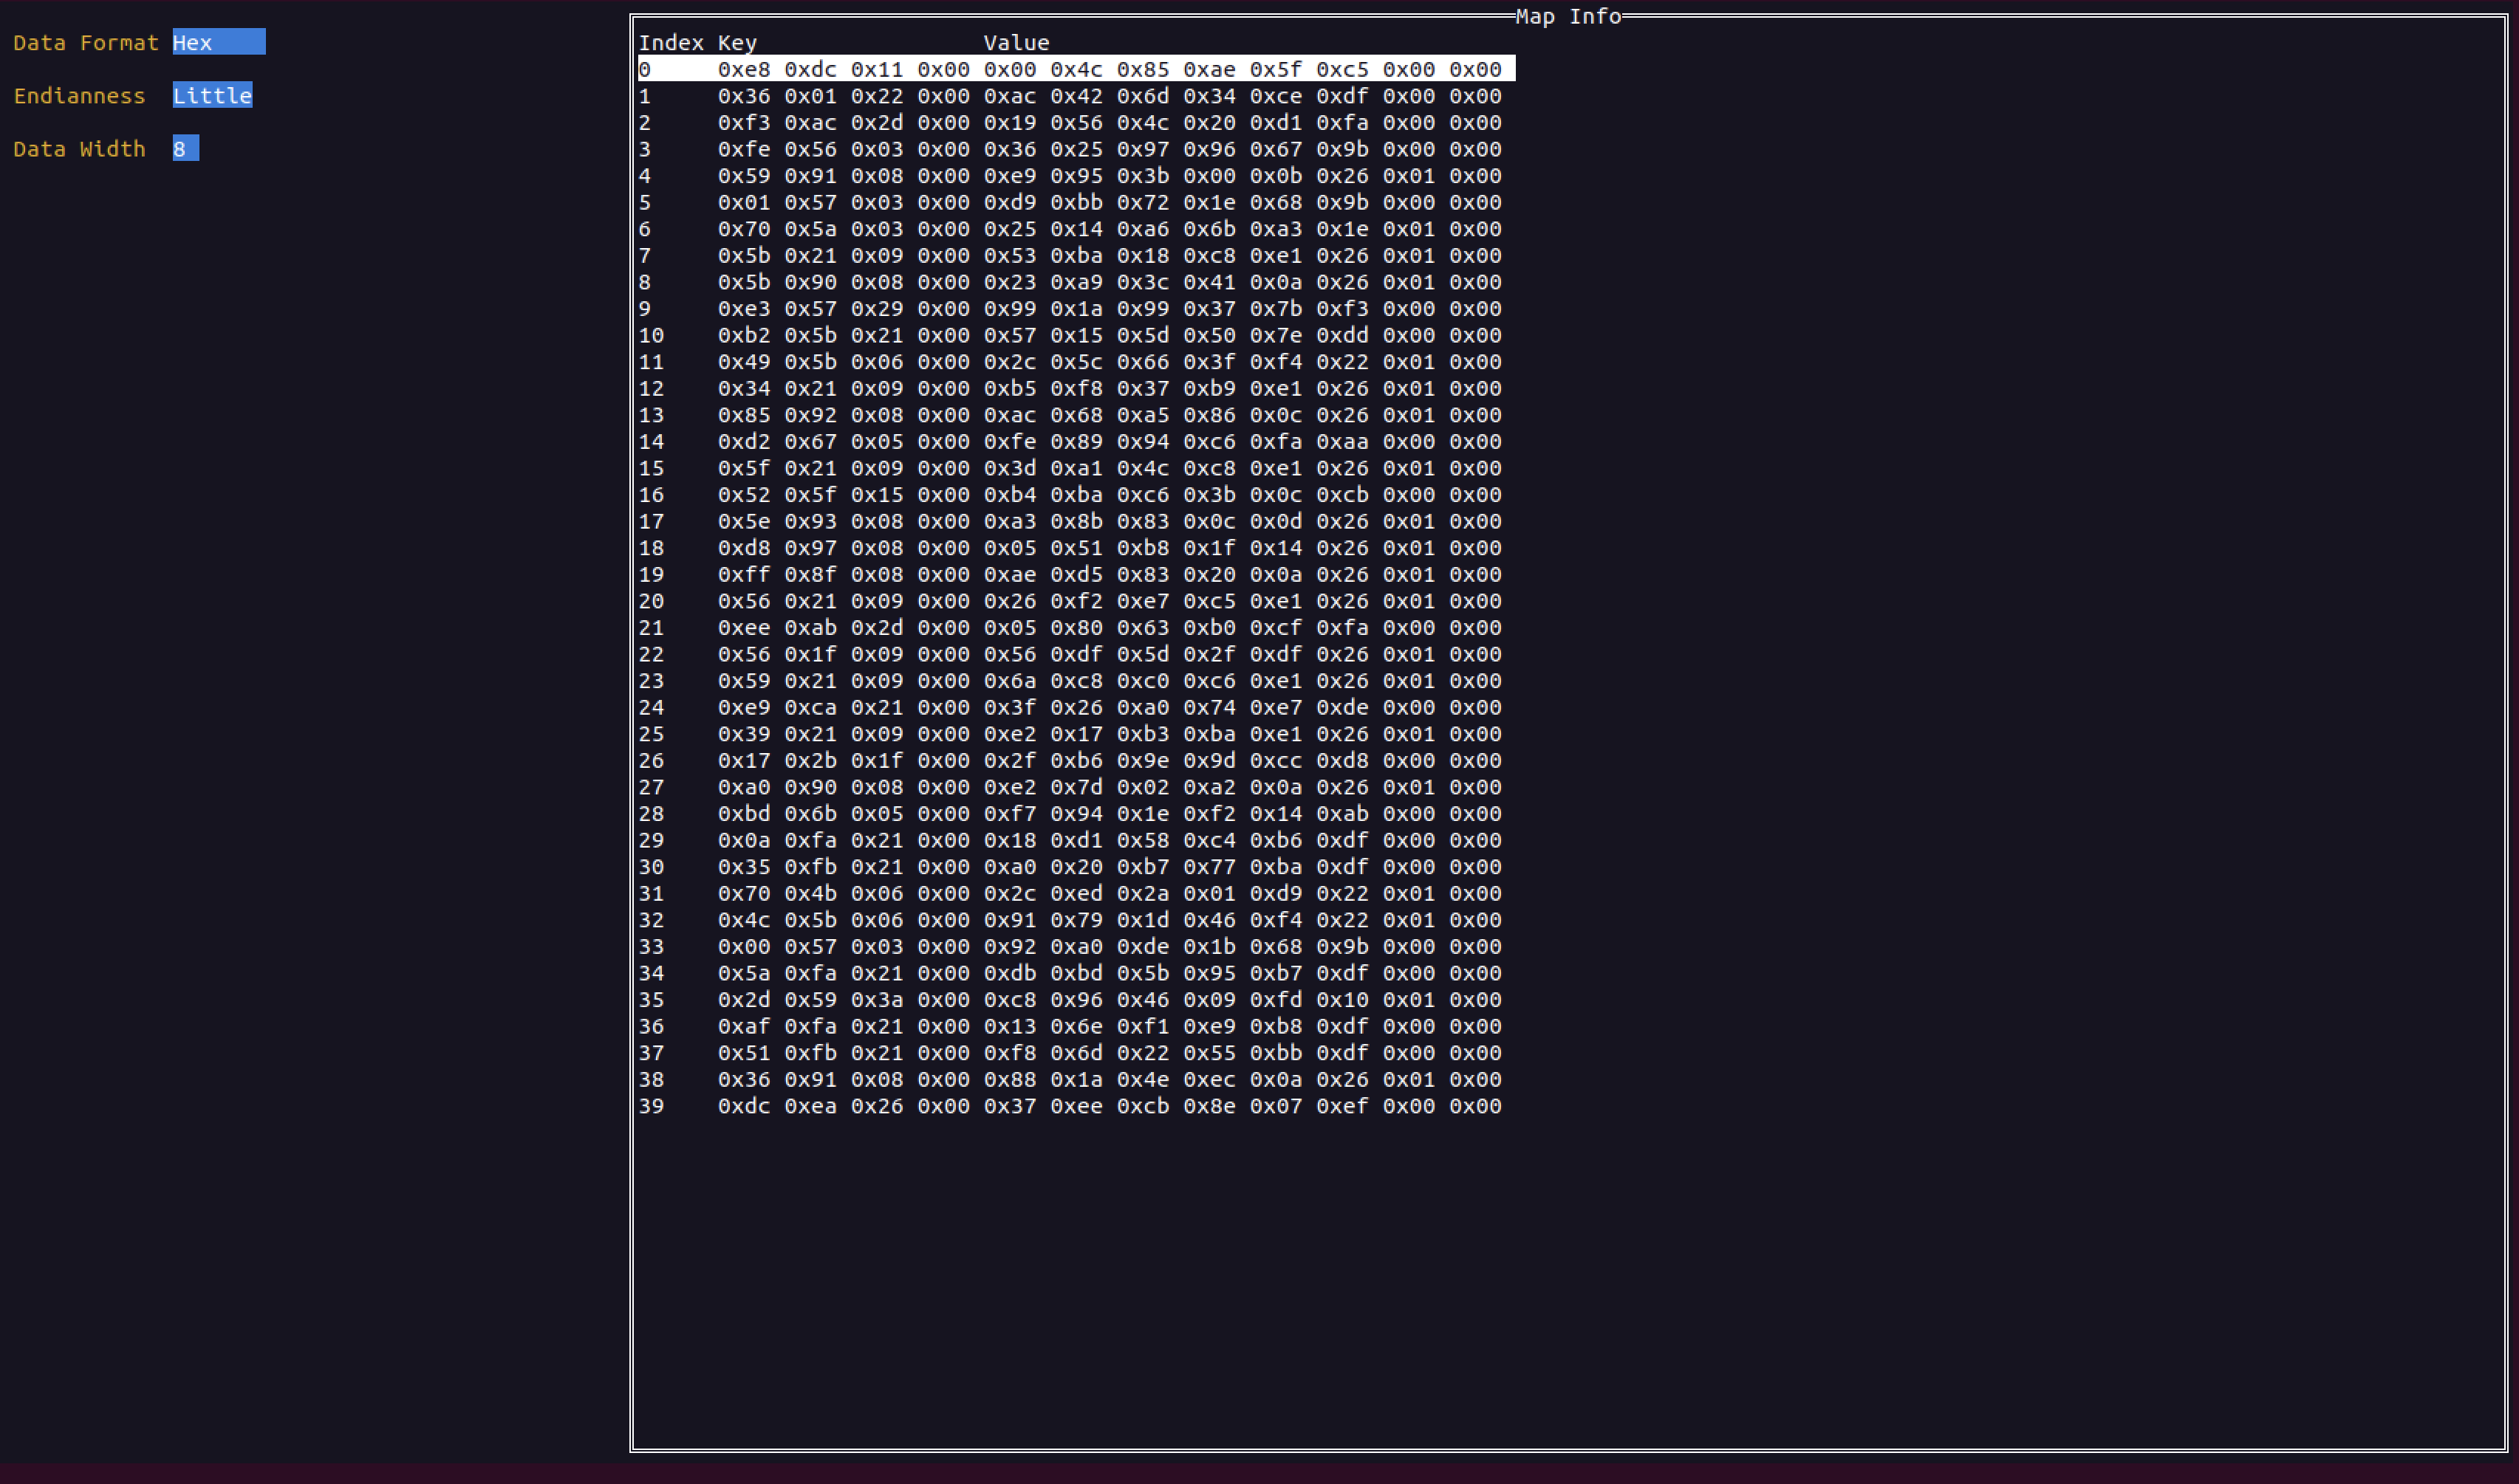The width and height of the screenshot is (2519, 1484).
Task: Select highlighted map row index 0
Action: click(1076, 69)
